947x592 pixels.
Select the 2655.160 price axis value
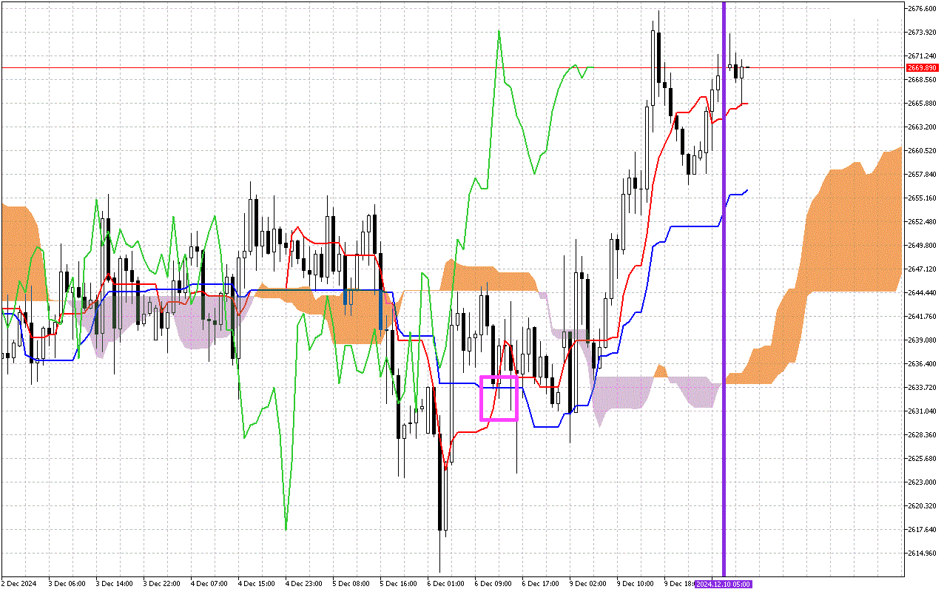coord(921,198)
